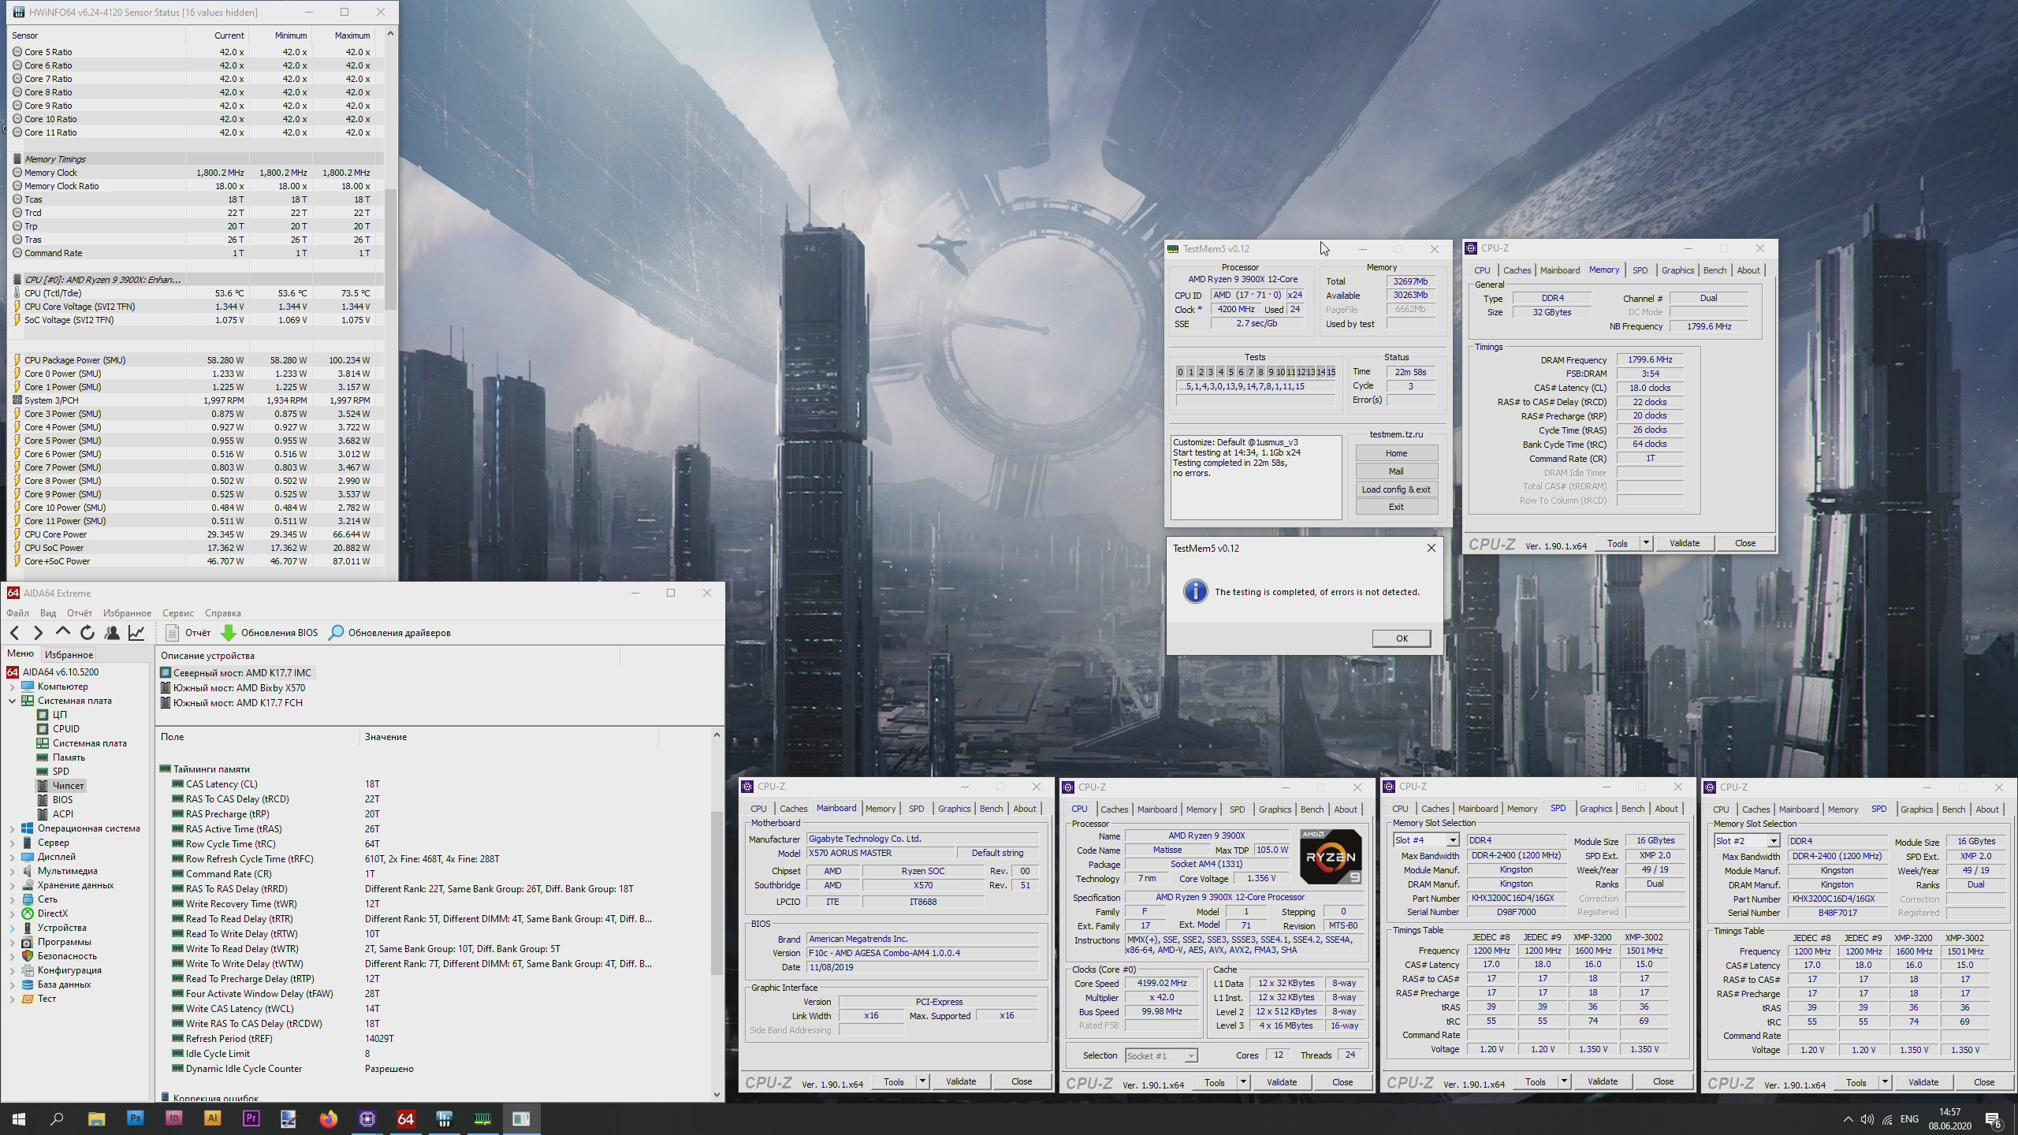Screen dimensions: 2018x1135
Task: Open the AIDA64 graph toolbar icon
Action: click(x=136, y=632)
